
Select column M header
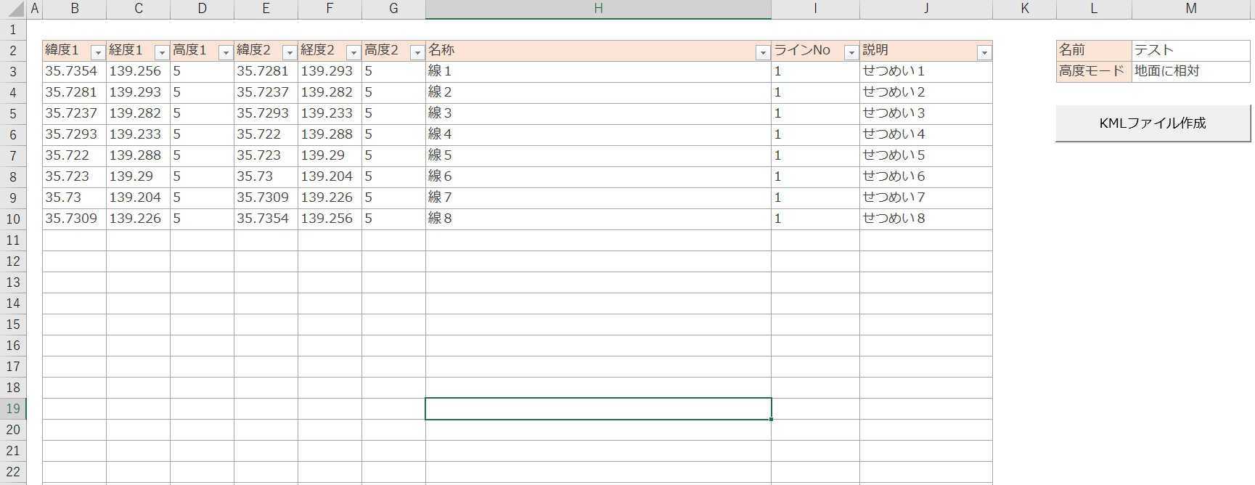pyautogui.click(x=1190, y=9)
